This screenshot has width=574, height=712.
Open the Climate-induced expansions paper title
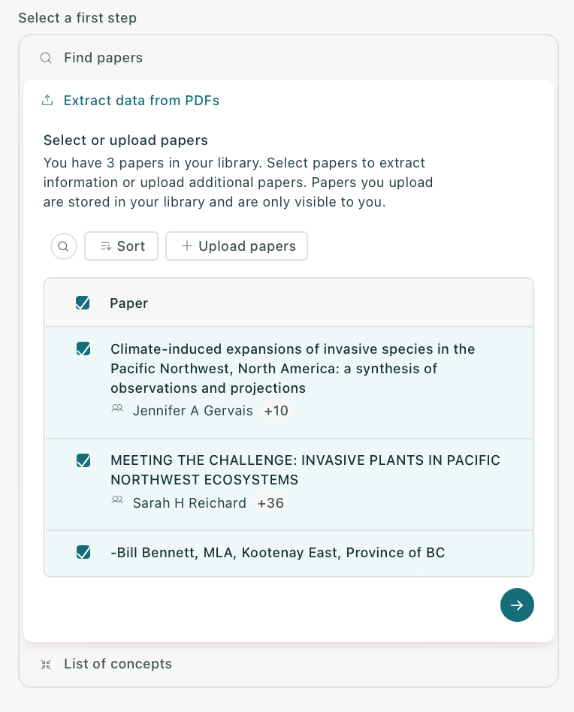(x=293, y=369)
